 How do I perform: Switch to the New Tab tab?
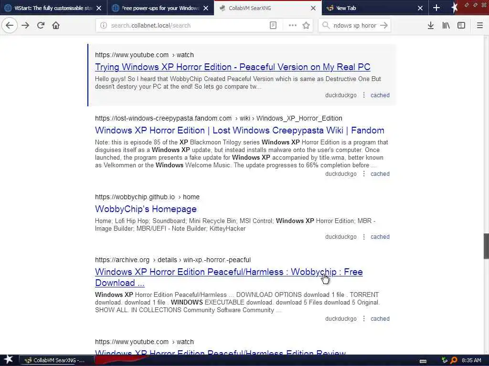374,8
